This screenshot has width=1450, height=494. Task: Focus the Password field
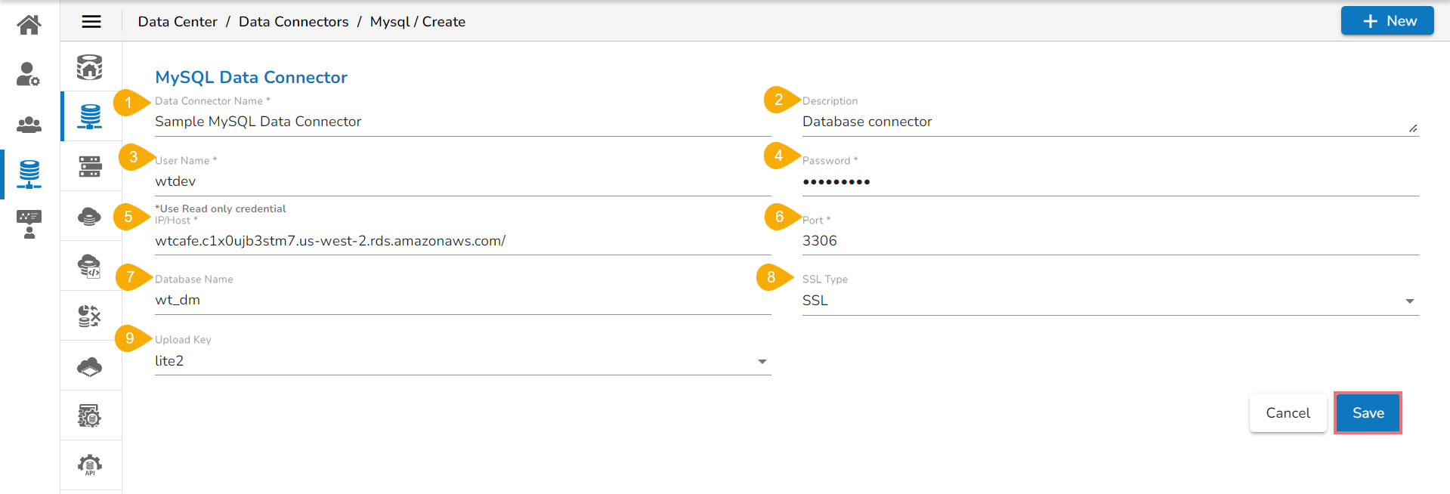tap(1109, 181)
